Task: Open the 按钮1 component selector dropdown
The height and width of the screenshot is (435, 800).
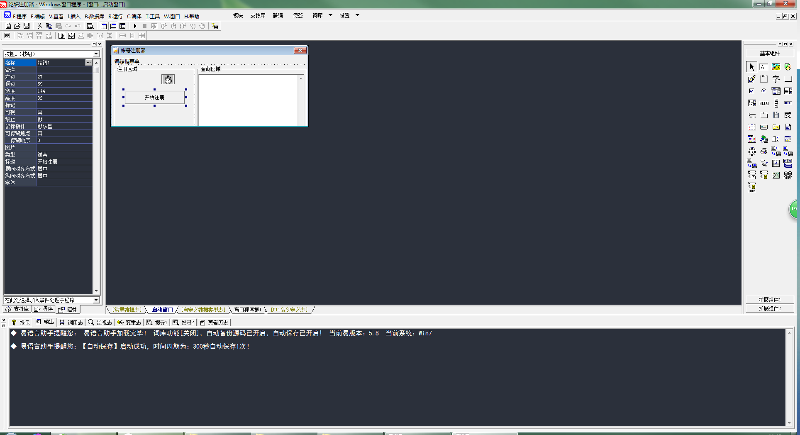Action: [x=96, y=54]
